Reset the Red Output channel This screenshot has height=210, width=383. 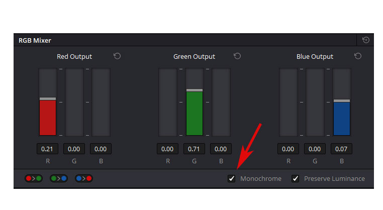(x=117, y=56)
